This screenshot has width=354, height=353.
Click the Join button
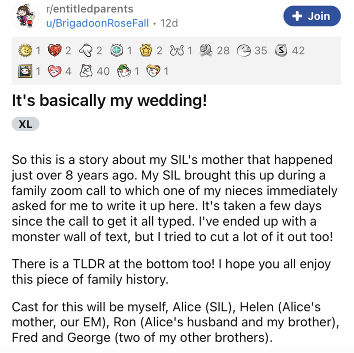pyautogui.click(x=312, y=16)
